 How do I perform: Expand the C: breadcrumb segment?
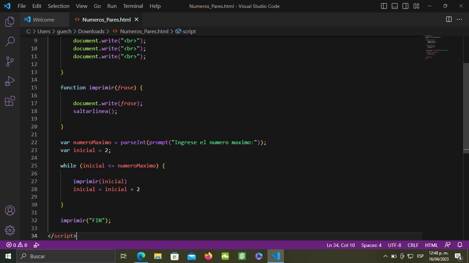(28, 31)
